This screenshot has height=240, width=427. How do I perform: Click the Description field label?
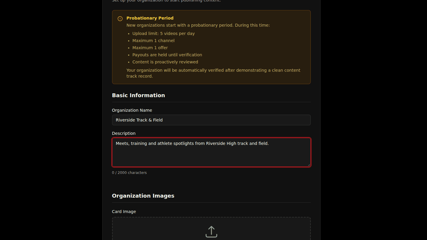[x=124, y=133]
